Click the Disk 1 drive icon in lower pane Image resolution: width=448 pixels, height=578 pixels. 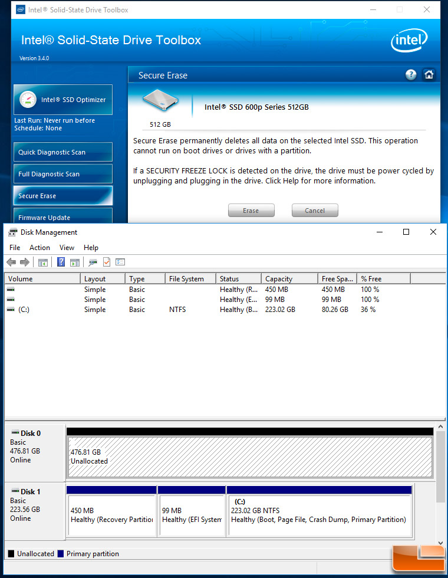point(15,491)
